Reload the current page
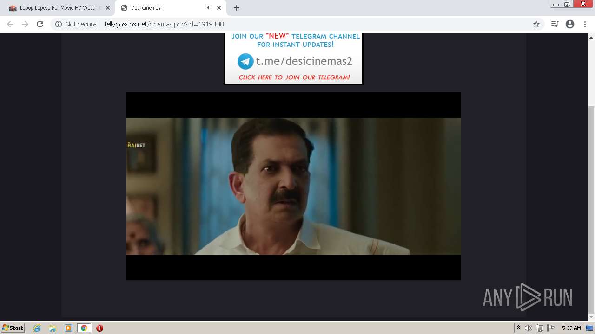This screenshot has height=334, width=595. pyautogui.click(x=40, y=24)
